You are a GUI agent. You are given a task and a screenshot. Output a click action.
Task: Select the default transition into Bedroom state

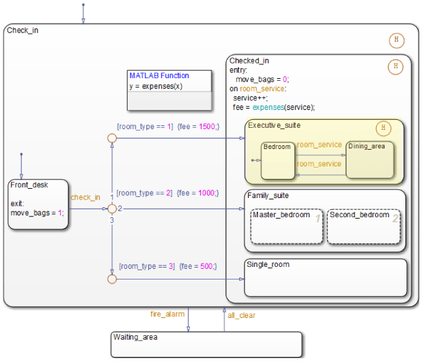(x=256, y=160)
